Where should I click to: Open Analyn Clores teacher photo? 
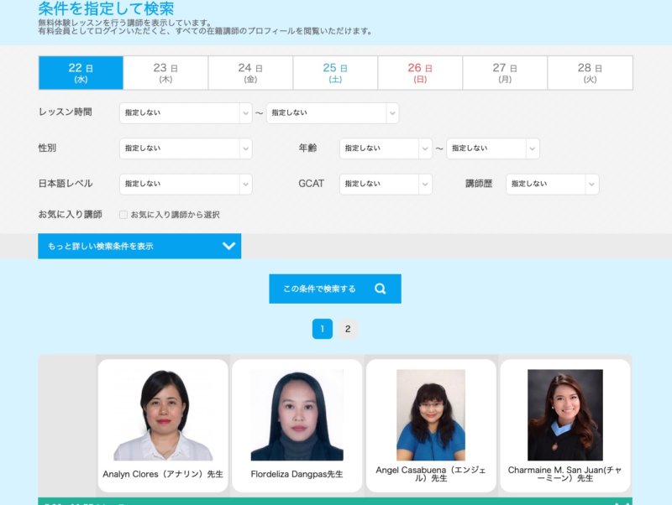point(163,414)
